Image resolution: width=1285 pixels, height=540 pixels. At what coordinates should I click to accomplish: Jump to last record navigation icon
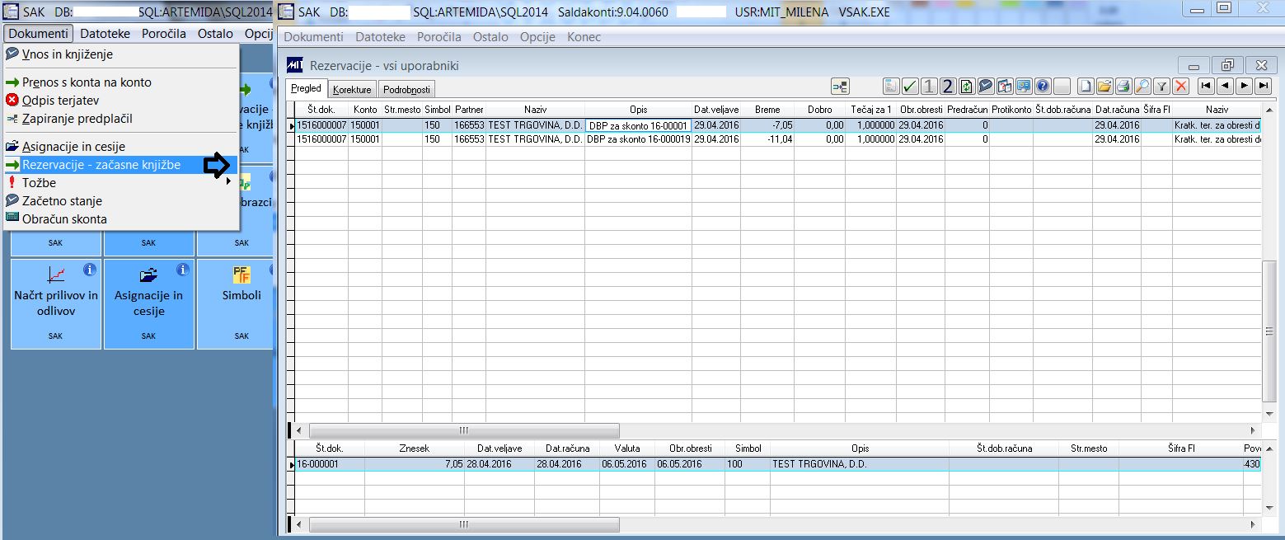pyautogui.click(x=1263, y=86)
